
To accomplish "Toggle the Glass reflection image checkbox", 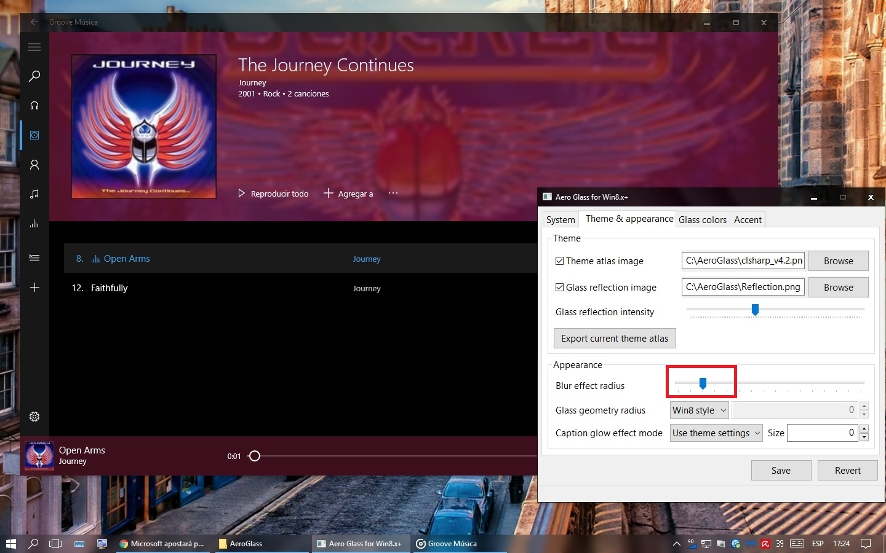I will pyautogui.click(x=559, y=288).
